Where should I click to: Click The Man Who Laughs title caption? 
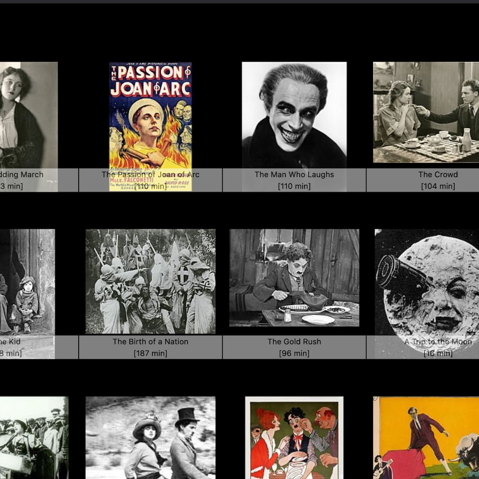294,174
